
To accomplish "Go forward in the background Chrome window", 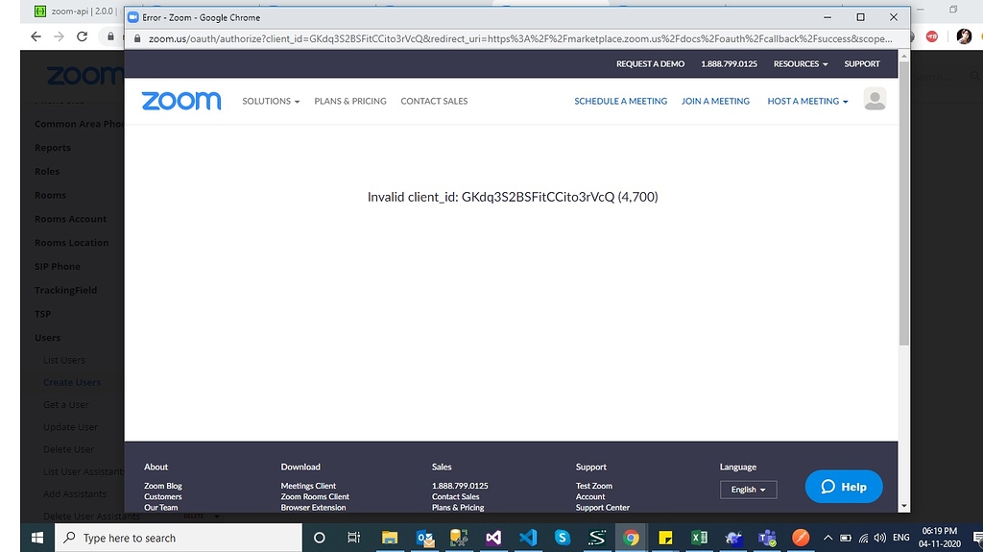I will coord(59,36).
